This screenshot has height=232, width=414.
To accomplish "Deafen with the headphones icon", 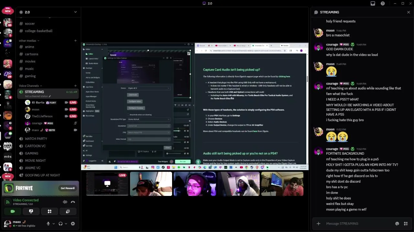I will [60, 224].
